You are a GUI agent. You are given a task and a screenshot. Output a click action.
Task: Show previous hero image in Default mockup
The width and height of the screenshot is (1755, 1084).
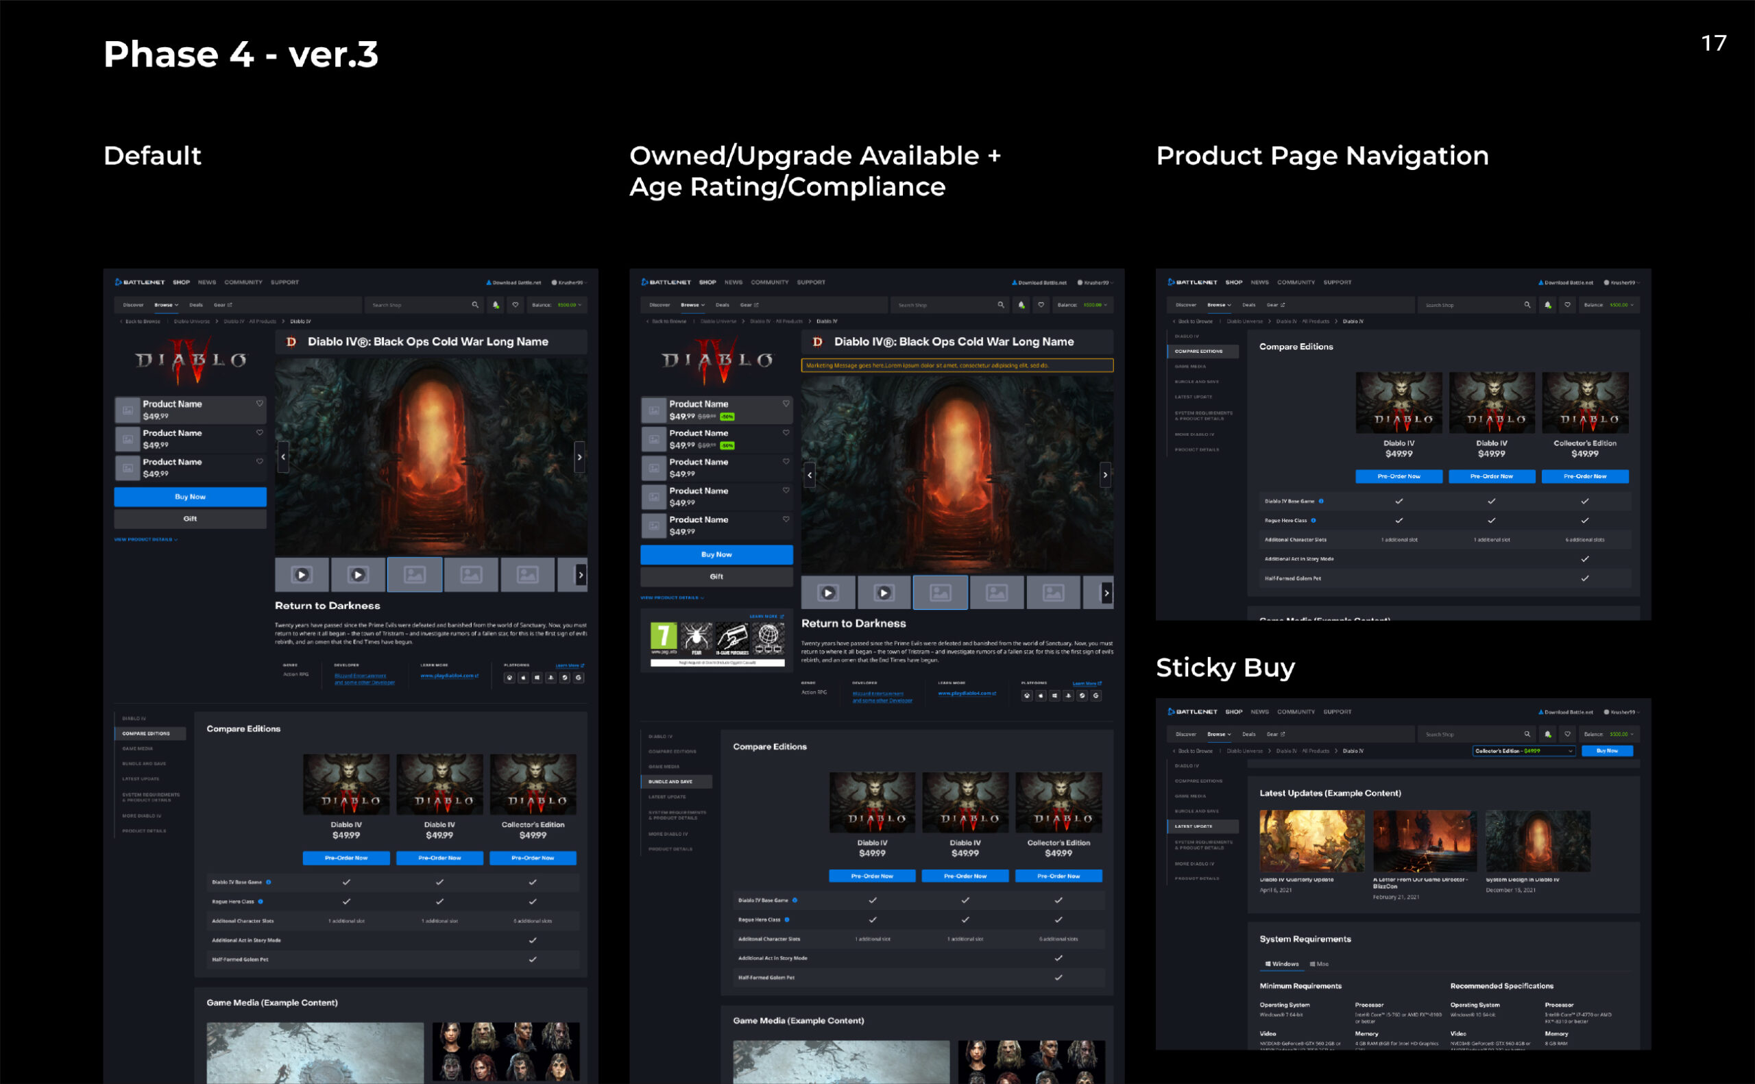(283, 456)
